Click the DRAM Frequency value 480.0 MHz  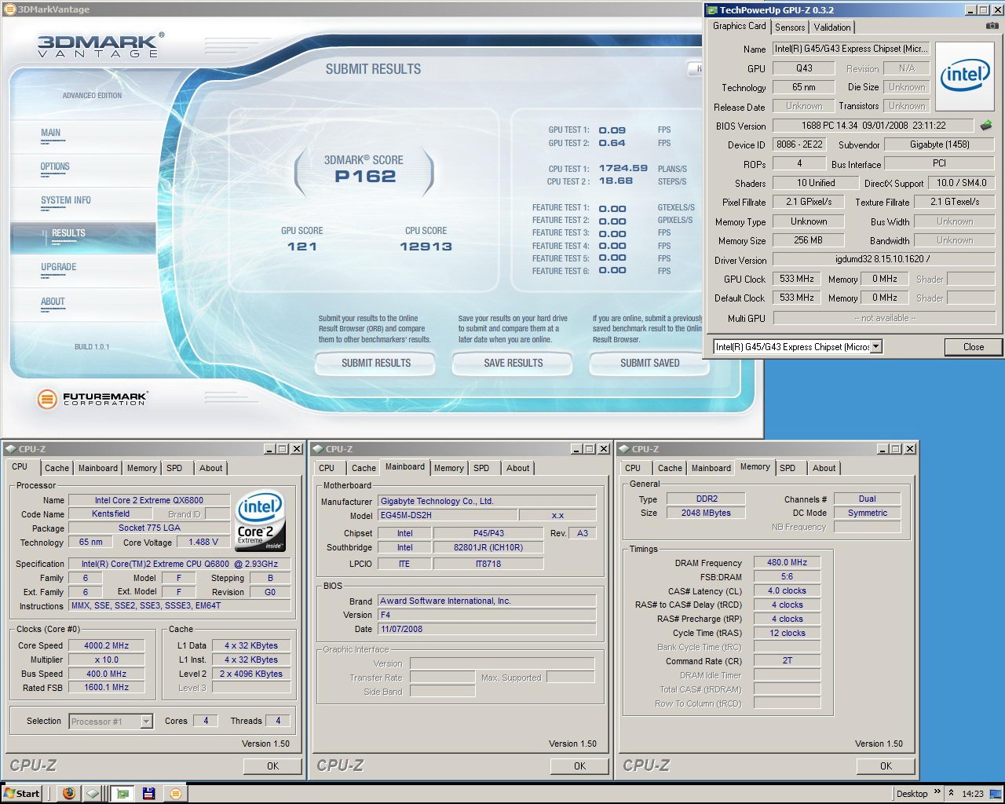787,562
